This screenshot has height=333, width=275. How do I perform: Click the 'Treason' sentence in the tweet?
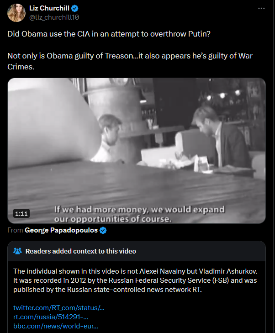point(130,61)
